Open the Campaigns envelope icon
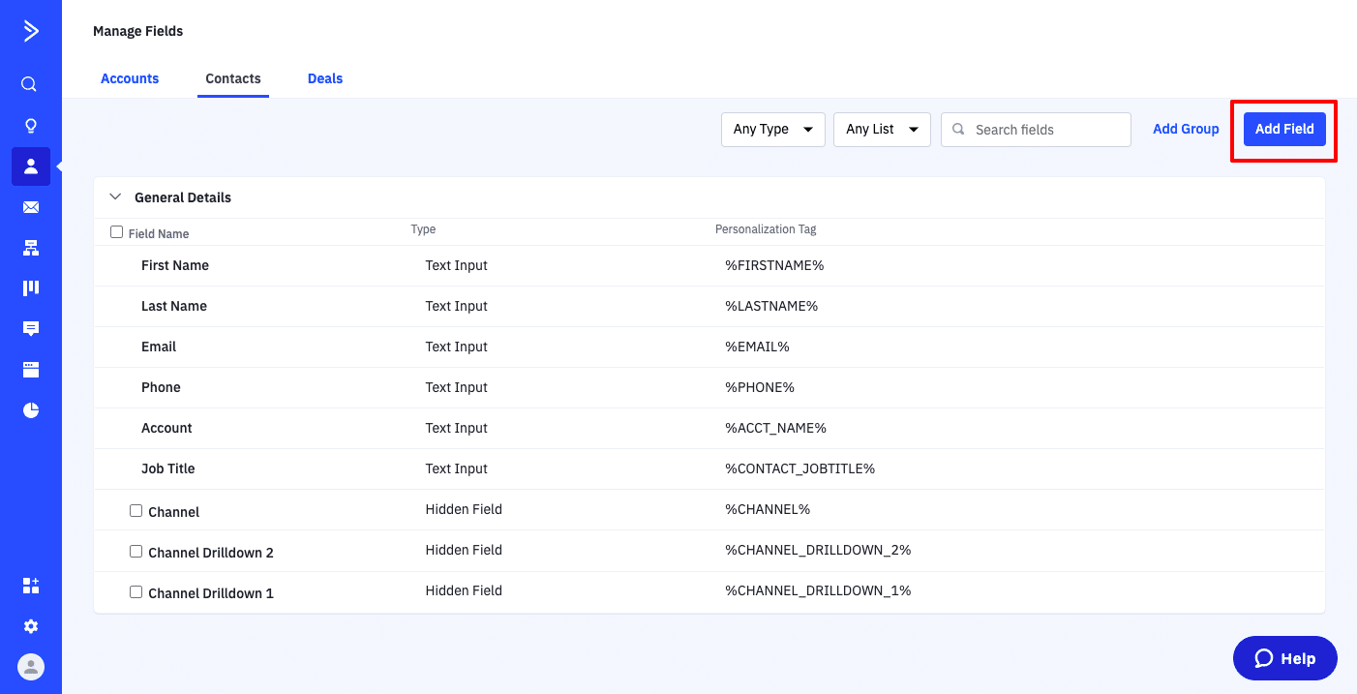 [x=31, y=207]
